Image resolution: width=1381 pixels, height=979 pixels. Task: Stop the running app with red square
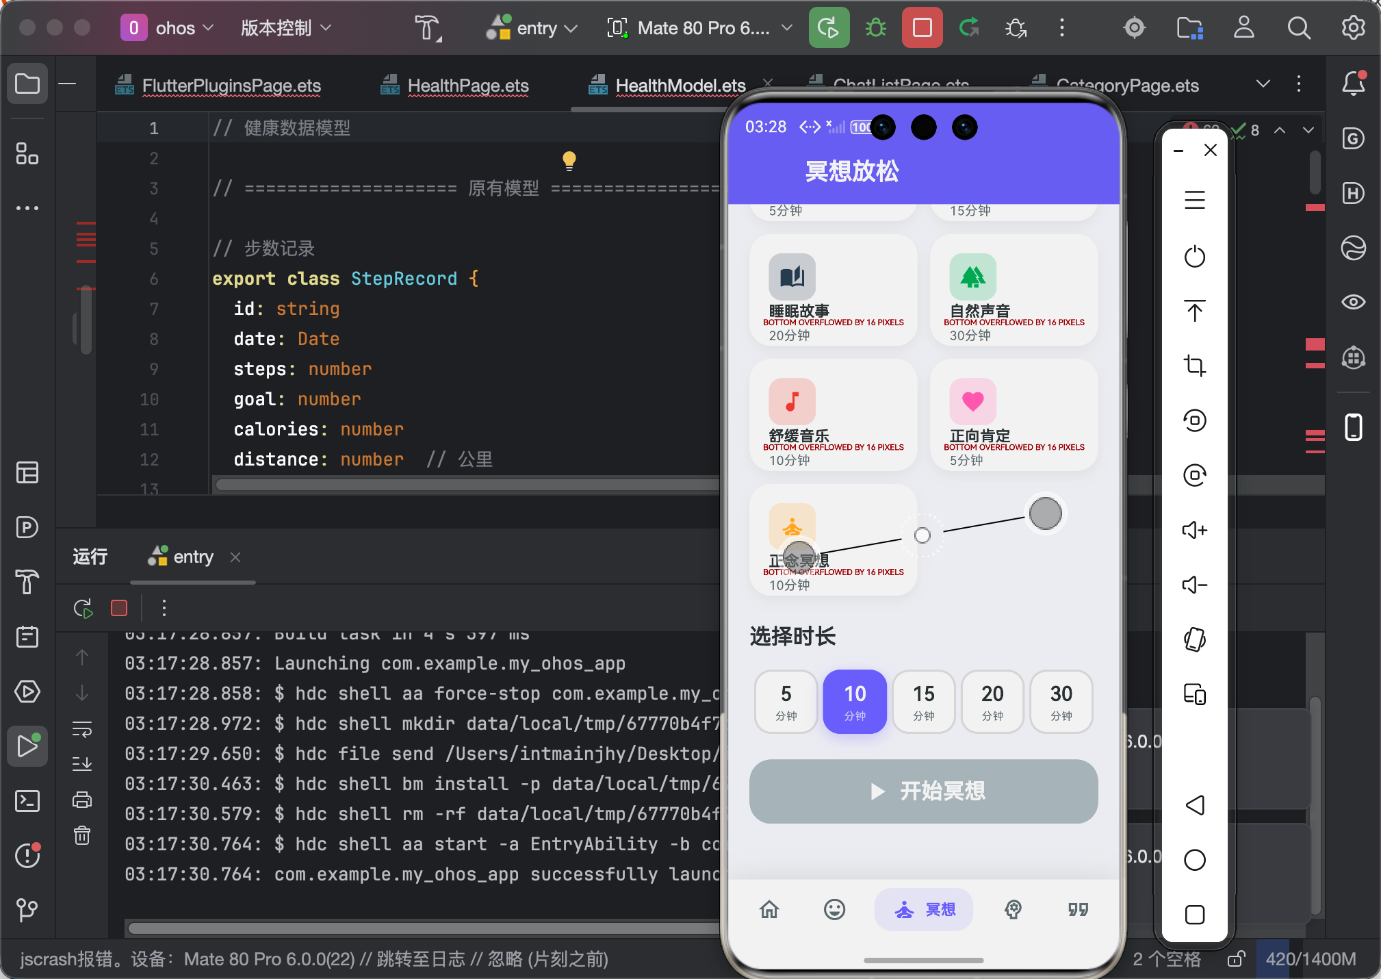coord(922,28)
